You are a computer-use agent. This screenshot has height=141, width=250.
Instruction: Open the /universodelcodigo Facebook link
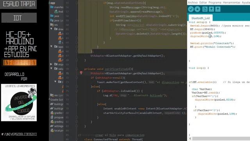point(19,134)
